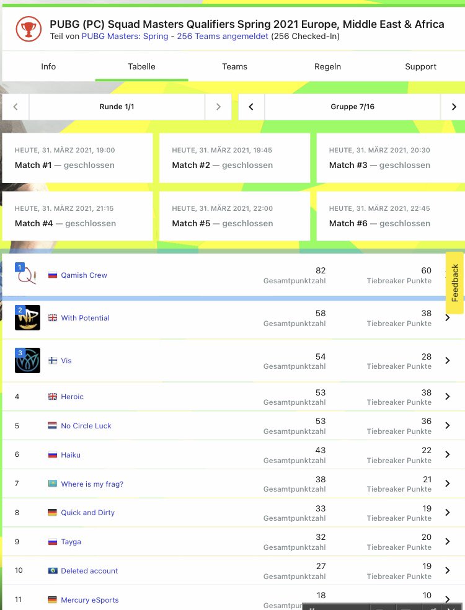Open the Vis team logo
Viewport: 465px width, 610px height.
coord(27,360)
